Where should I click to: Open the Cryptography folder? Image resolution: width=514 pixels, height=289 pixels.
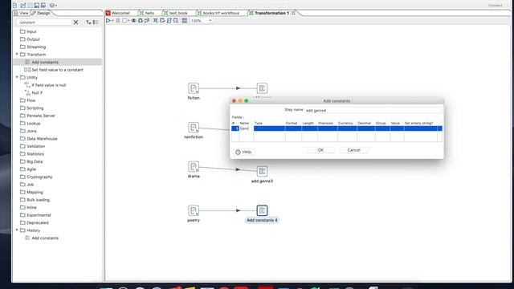(x=36, y=177)
